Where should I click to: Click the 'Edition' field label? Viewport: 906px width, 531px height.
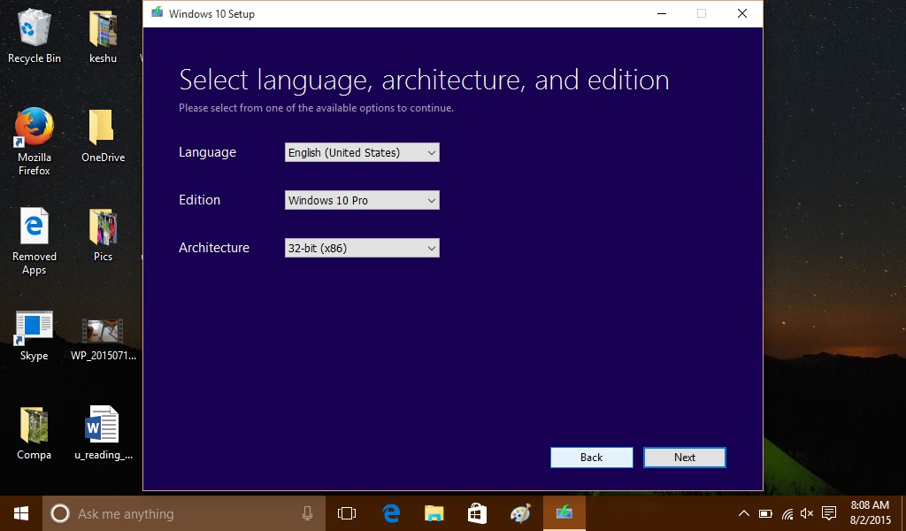pos(199,200)
